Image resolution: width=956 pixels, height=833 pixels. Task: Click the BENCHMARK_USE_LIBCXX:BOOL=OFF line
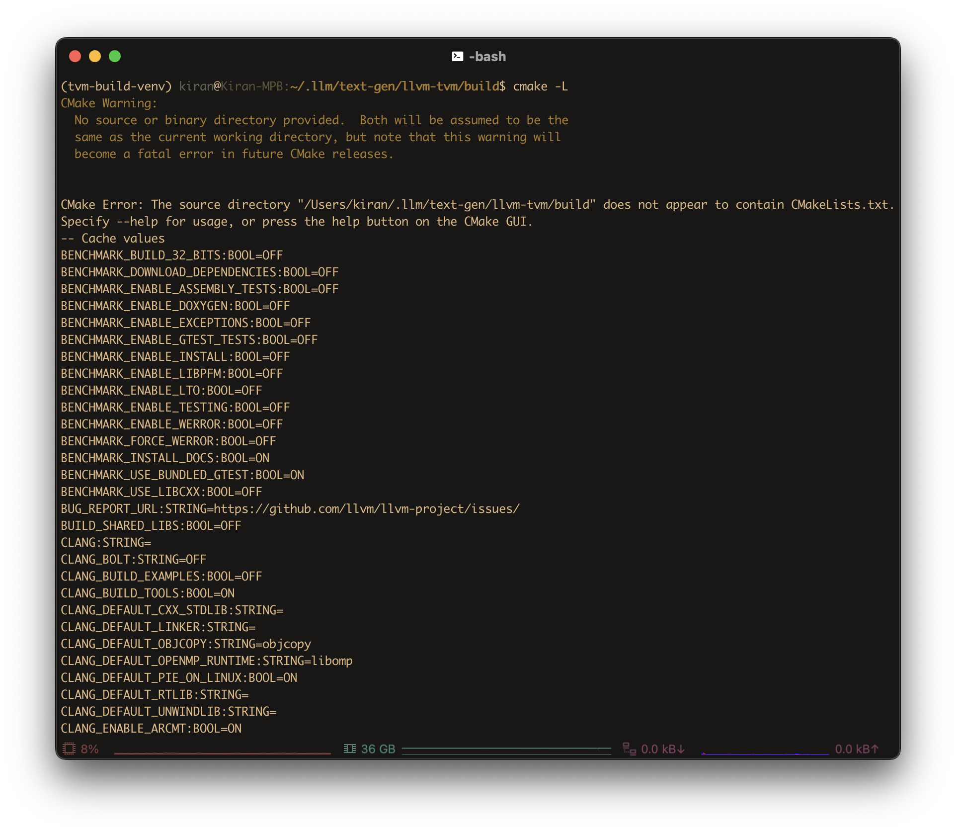[x=161, y=492]
